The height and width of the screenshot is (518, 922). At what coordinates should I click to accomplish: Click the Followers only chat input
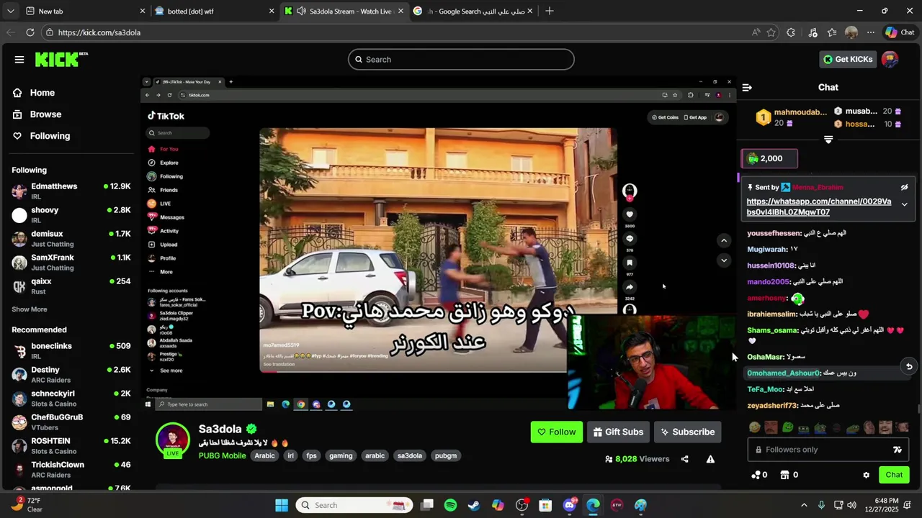coord(828,450)
